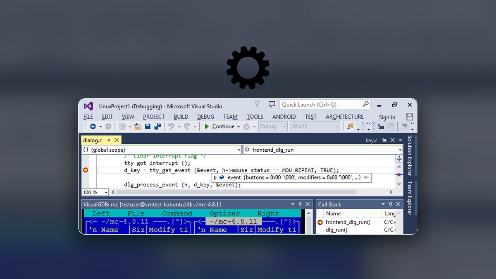This screenshot has height=279, width=496.
Task: Open the 100 % zoom dropdown
Action: pyautogui.click(x=95, y=192)
